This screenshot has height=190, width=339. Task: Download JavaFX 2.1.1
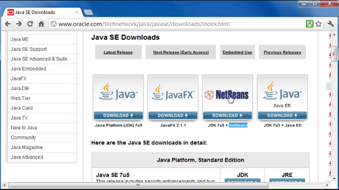pos(172,115)
